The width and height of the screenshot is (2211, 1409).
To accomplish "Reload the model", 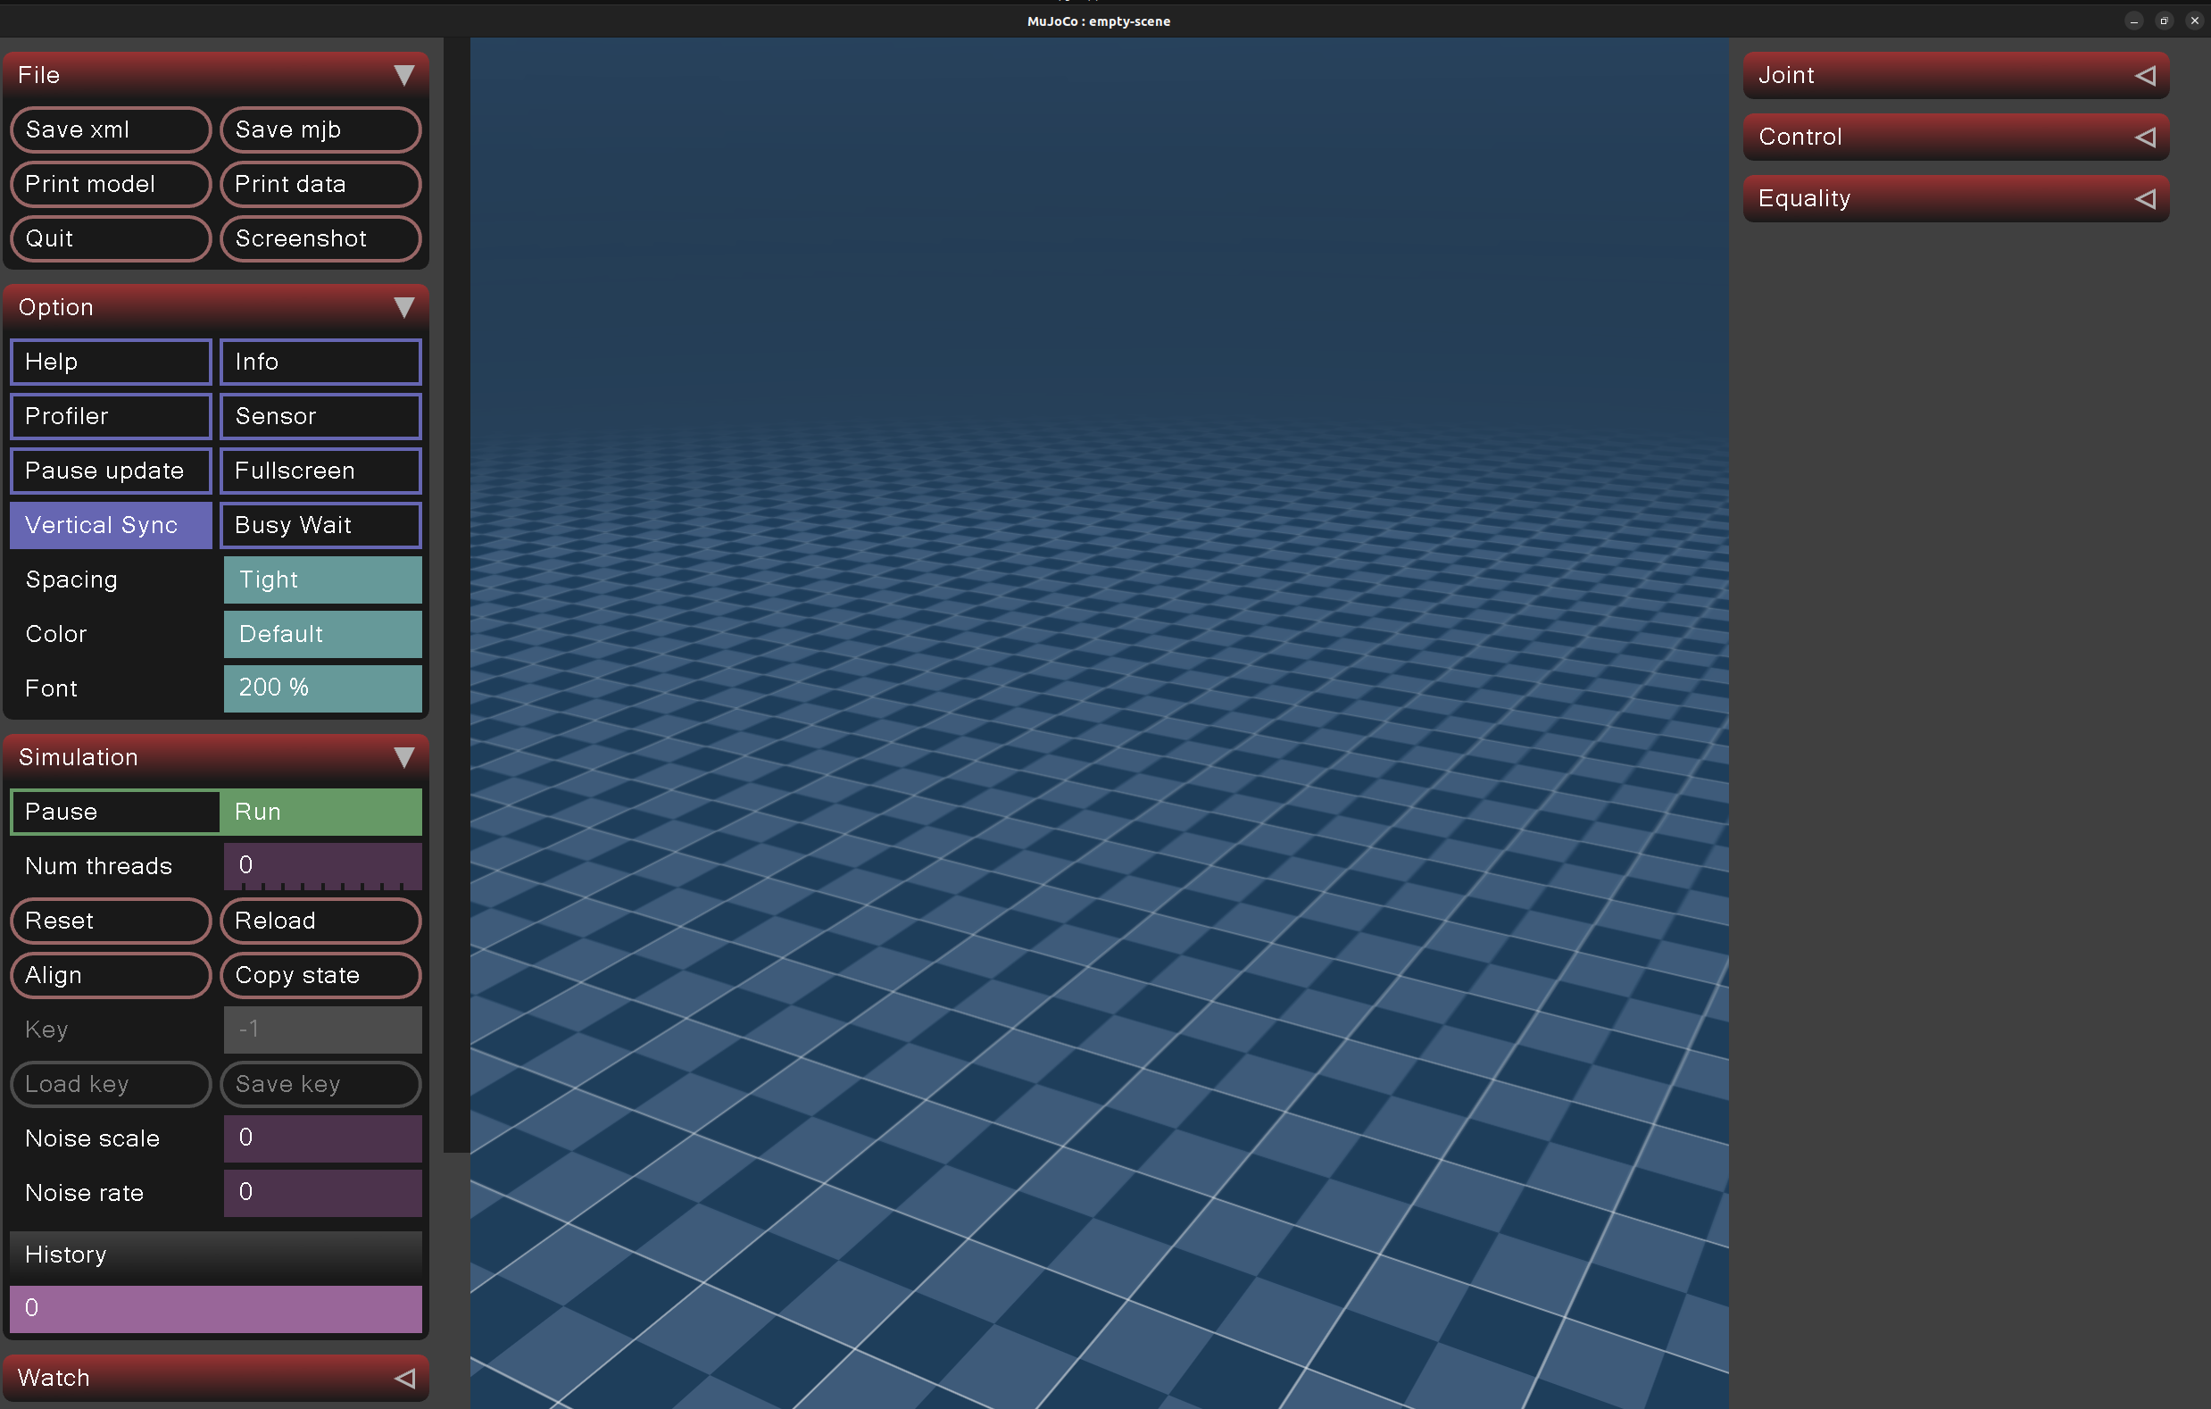I will pos(321,921).
